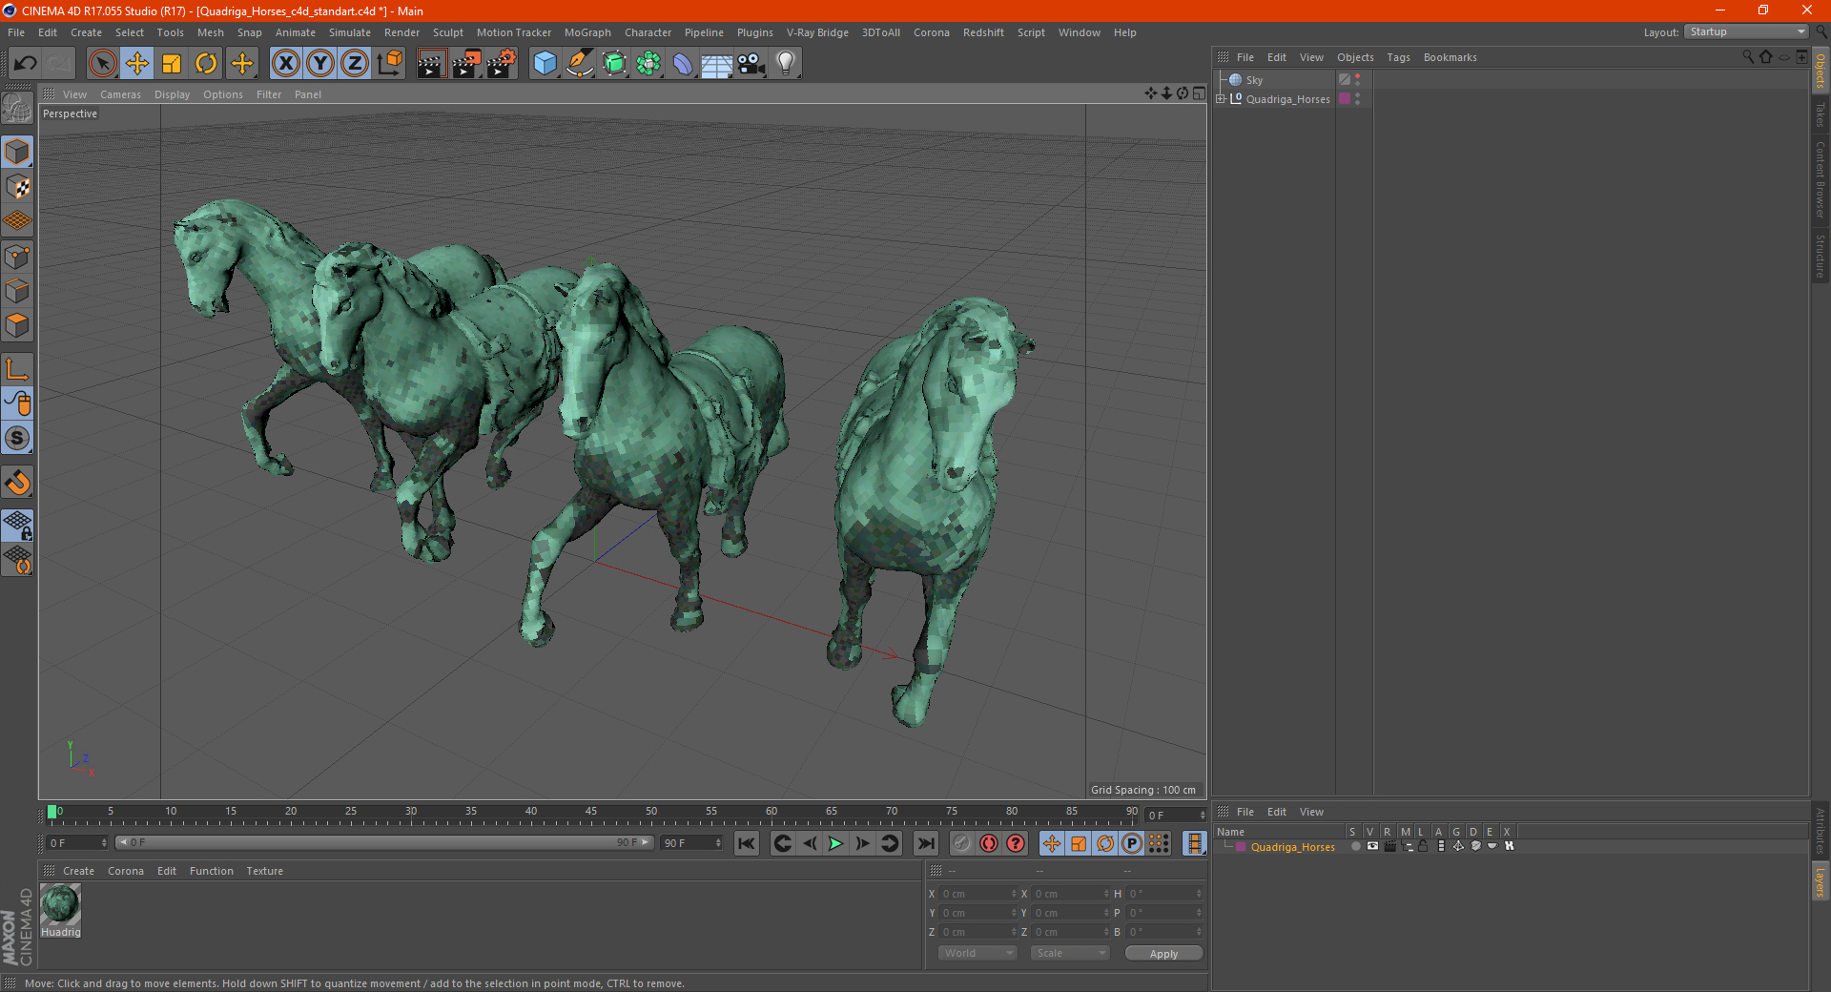Open the Layout Startup dropdown
The image size is (1831, 992).
[x=1746, y=31]
